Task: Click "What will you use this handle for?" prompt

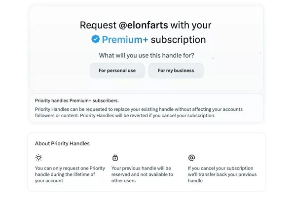Action: pos(146,55)
